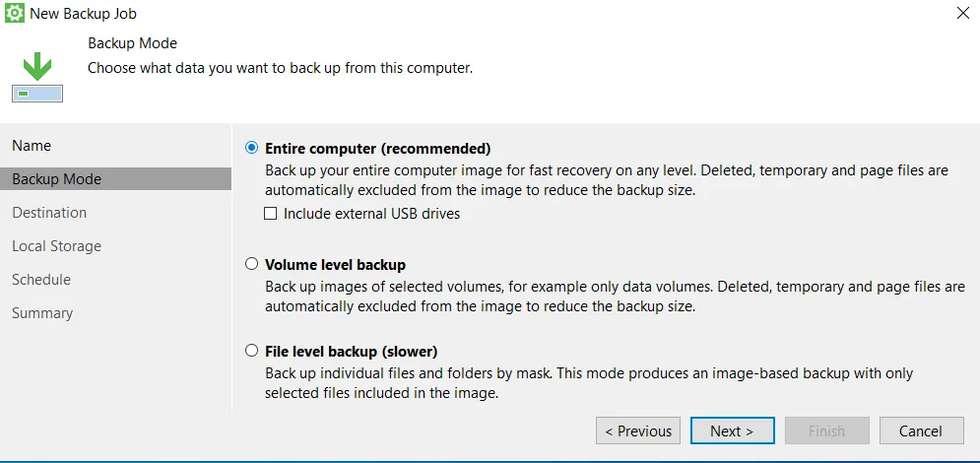Close the New Backup Job window
This screenshot has height=463, width=980.
click(x=963, y=13)
